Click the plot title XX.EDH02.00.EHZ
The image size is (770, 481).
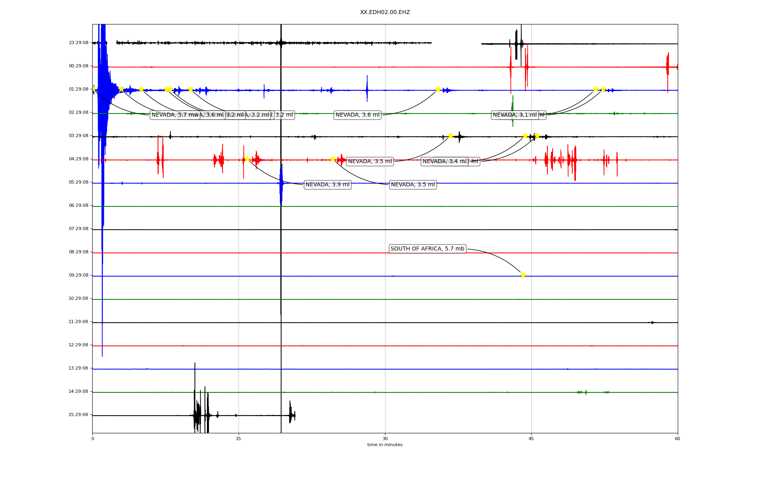pos(385,12)
